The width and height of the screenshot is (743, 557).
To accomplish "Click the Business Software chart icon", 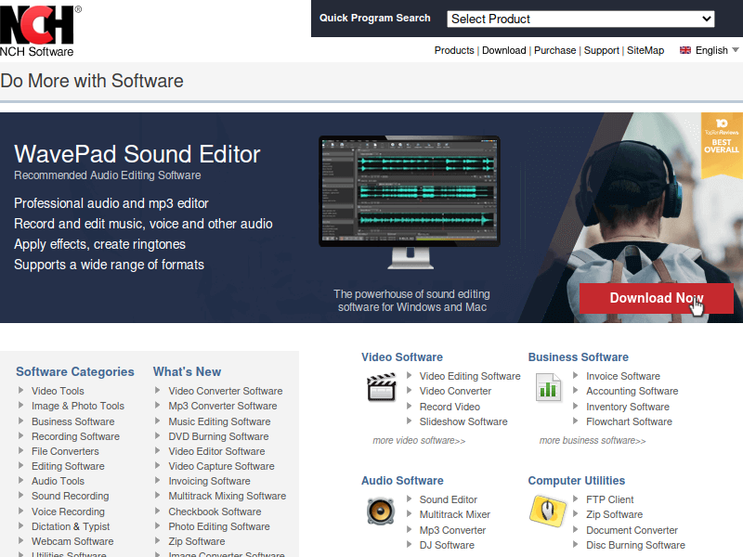I will (x=548, y=387).
